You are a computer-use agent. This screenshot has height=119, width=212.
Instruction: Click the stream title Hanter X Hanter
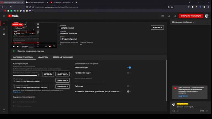pos(67,28)
